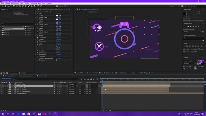Click new composition icon in Project panel
Viewport: 206px width, 116px height.
[x=7, y=73]
